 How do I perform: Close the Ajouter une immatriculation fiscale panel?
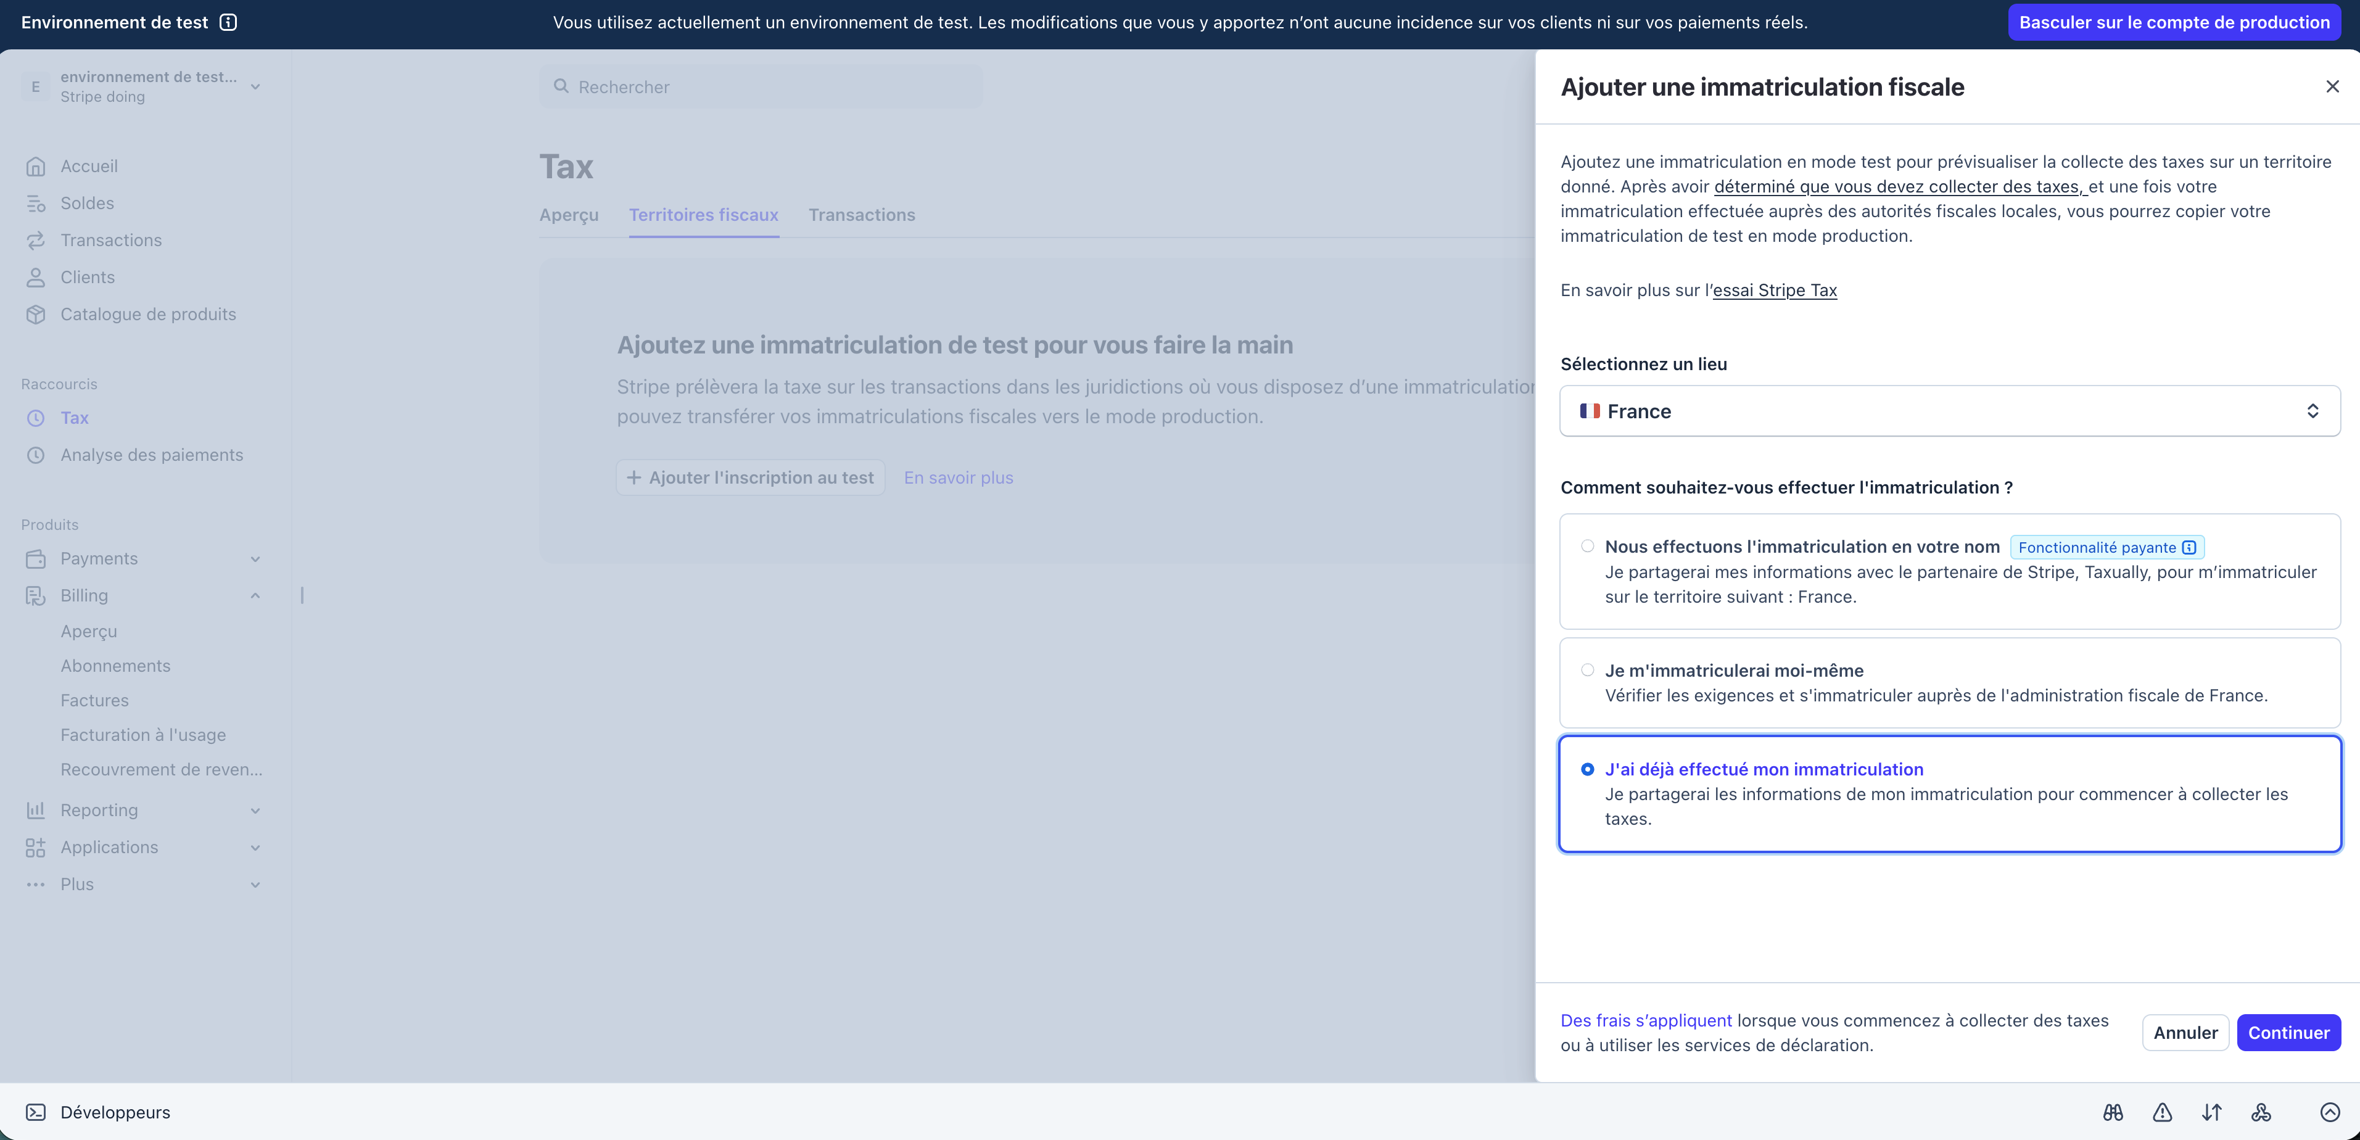pyautogui.click(x=2332, y=86)
